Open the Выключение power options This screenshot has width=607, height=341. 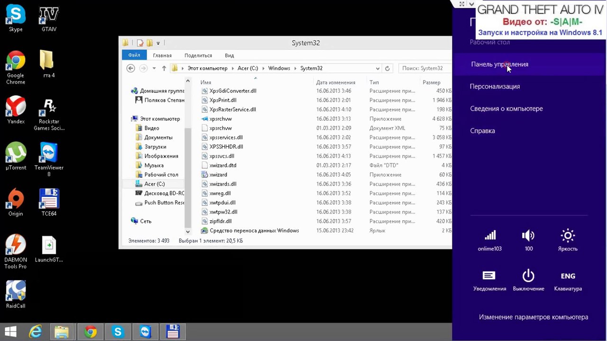528,280
